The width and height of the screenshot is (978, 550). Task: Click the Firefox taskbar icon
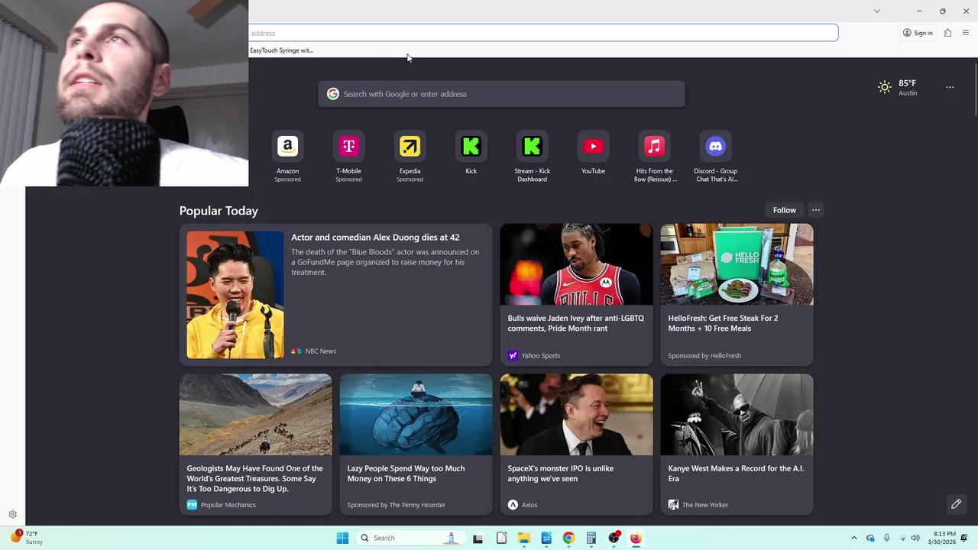click(x=636, y=538)
